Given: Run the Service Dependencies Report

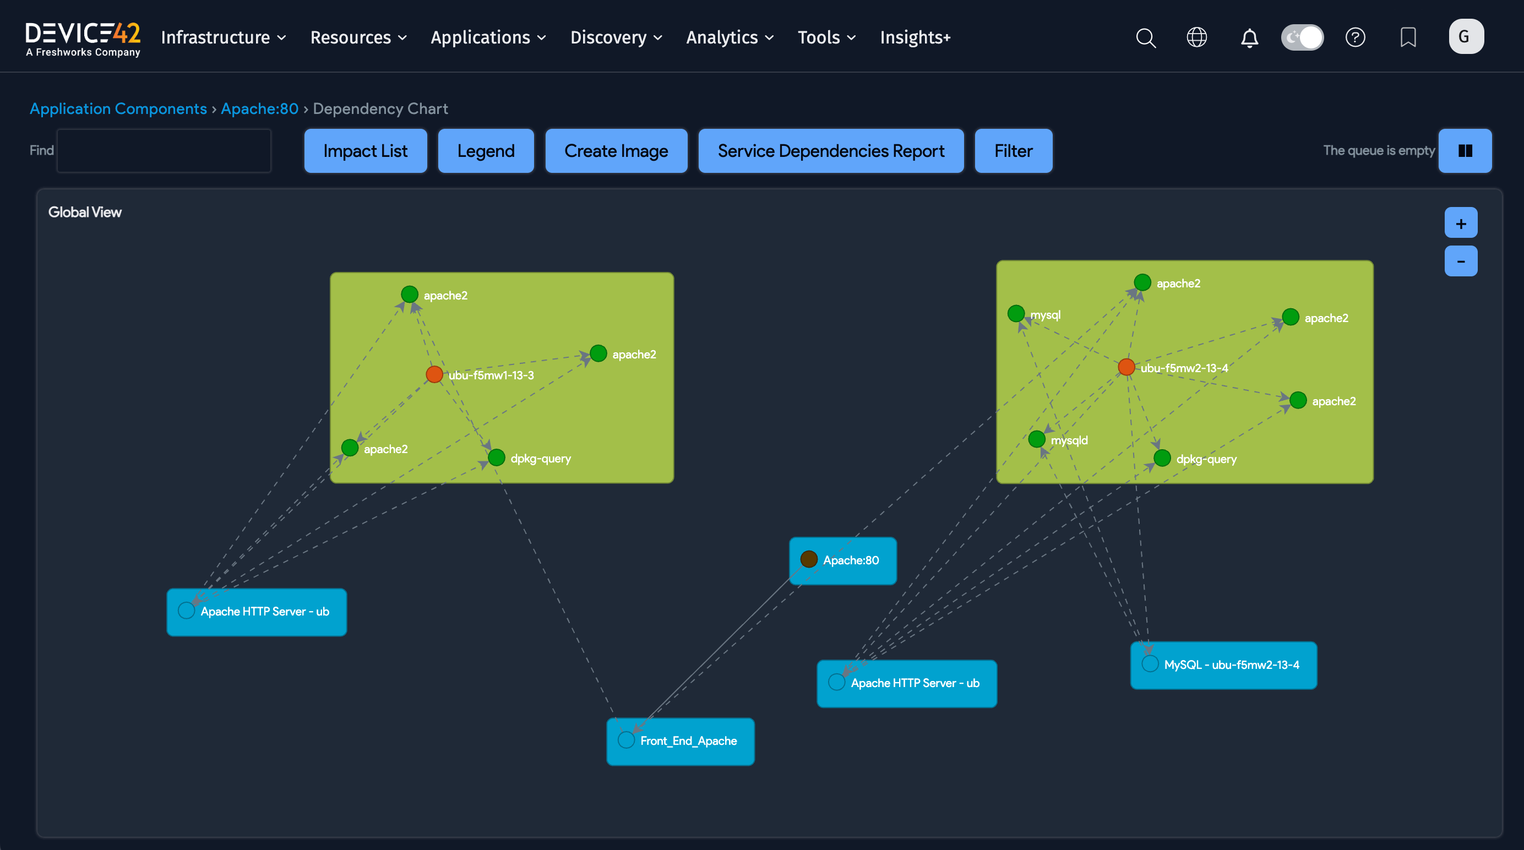Looking at the screenshot, I should (x=831, y=151).
